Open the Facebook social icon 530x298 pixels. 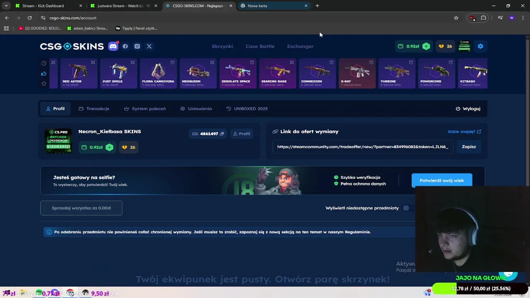pos(125,46)
